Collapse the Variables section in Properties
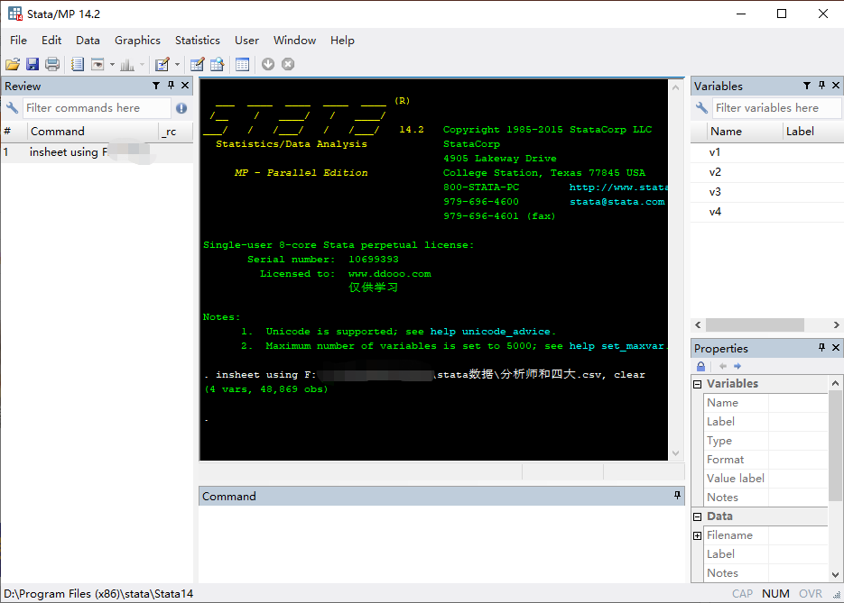The width and height of the screenshot is (844, 603). [x=698, y=384]
